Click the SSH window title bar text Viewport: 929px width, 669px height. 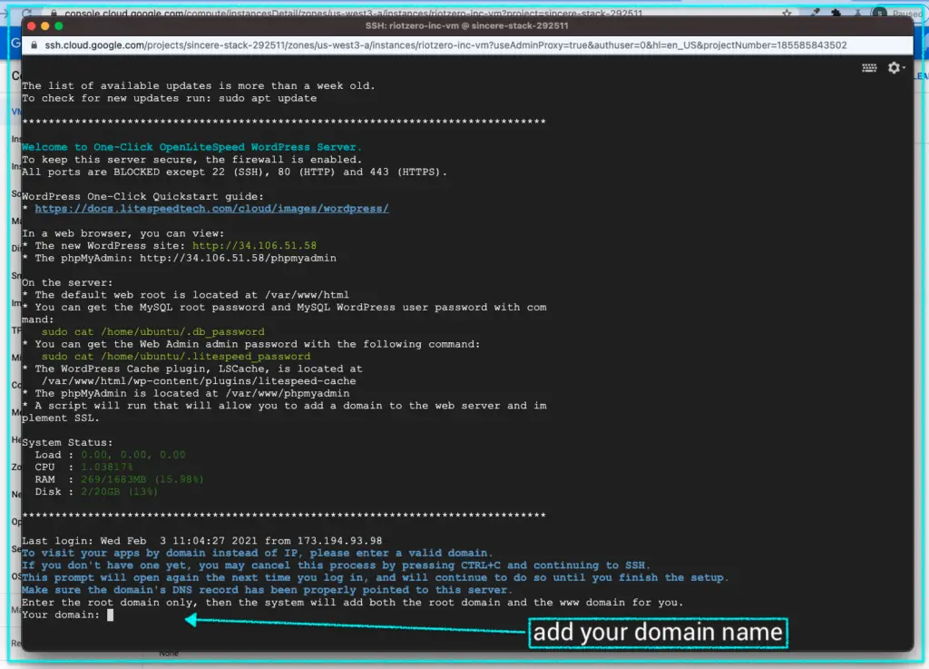click(x=467, y=26)
